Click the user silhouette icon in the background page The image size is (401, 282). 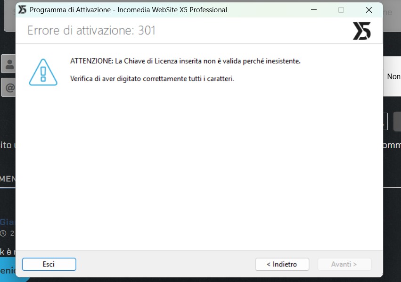(x=10, y=64)
